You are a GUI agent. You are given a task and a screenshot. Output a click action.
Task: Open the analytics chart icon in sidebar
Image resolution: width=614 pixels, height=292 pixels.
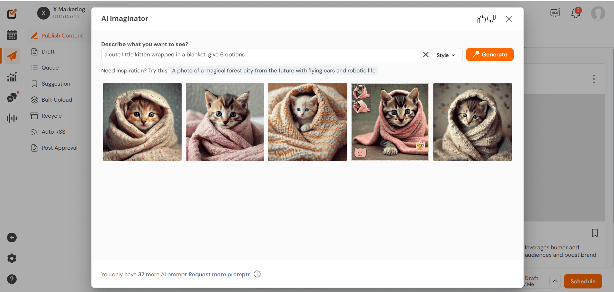12,77
